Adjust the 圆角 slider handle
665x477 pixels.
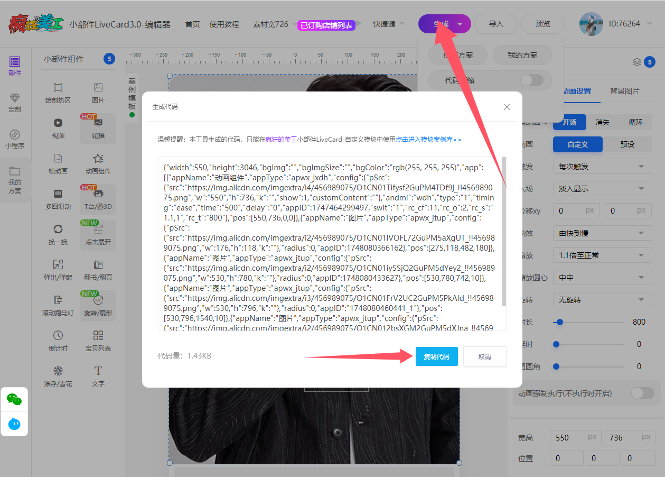click(x=556, y=366)
